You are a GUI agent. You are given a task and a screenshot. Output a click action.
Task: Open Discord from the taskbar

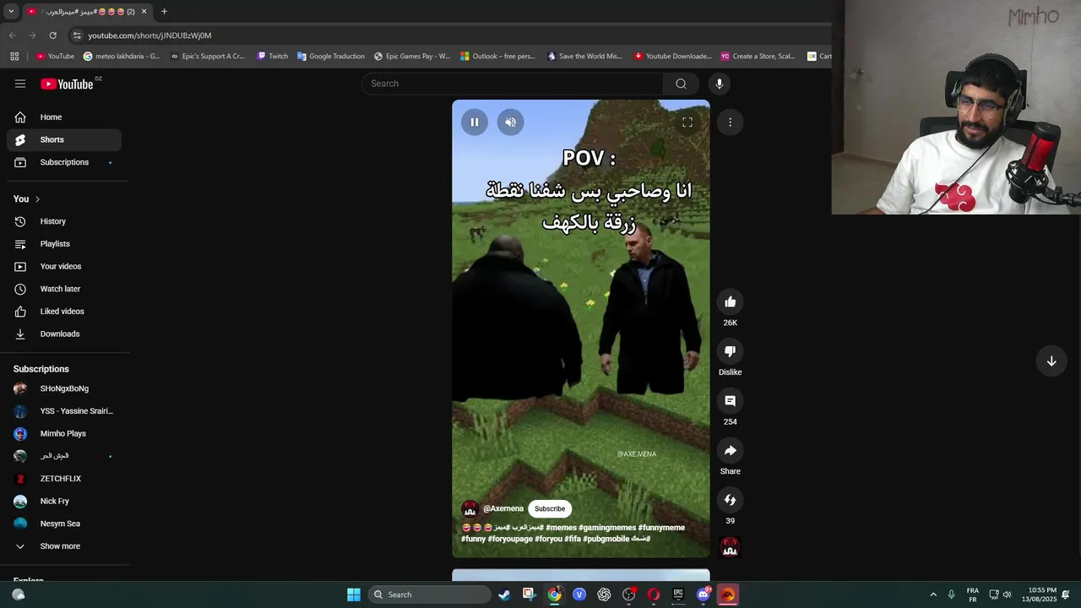(x=703, y=594)
